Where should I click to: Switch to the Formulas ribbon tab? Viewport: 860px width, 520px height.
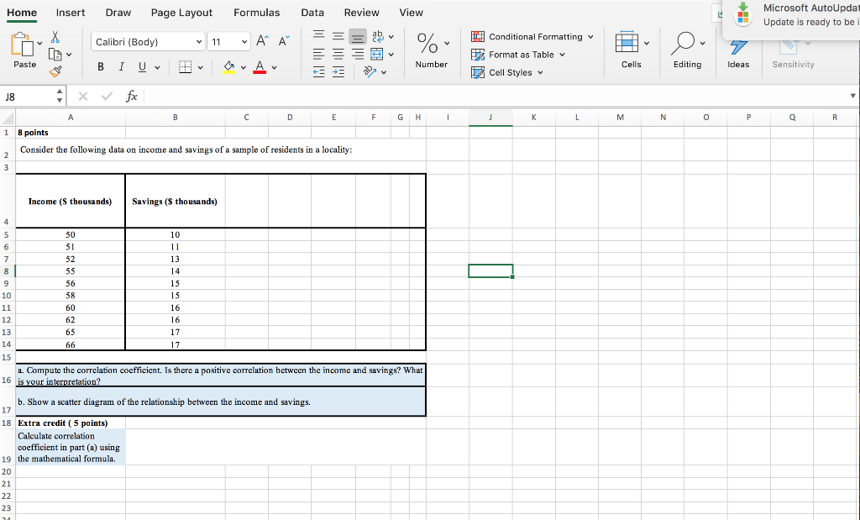coord(256,13)
